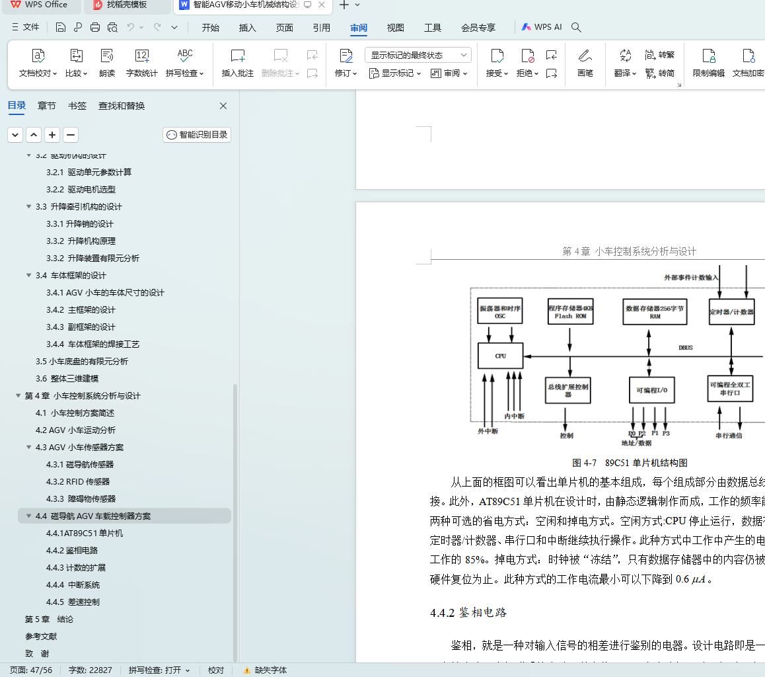
Task: Open the 视图 ribbon tab
Action: click(395, 28)
